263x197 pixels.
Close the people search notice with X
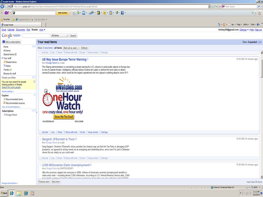point(35,82)
